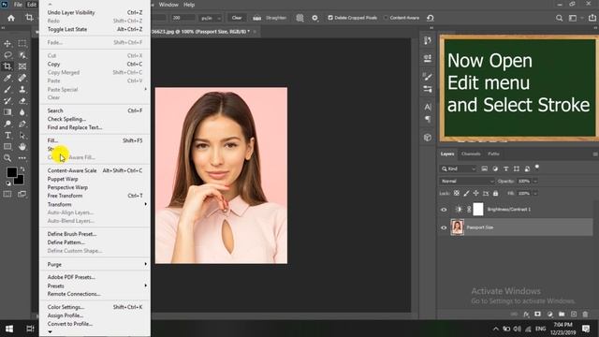Select the Clone Stamp tool
This screenshot has width=599, height=337.
tap(22, 90)
